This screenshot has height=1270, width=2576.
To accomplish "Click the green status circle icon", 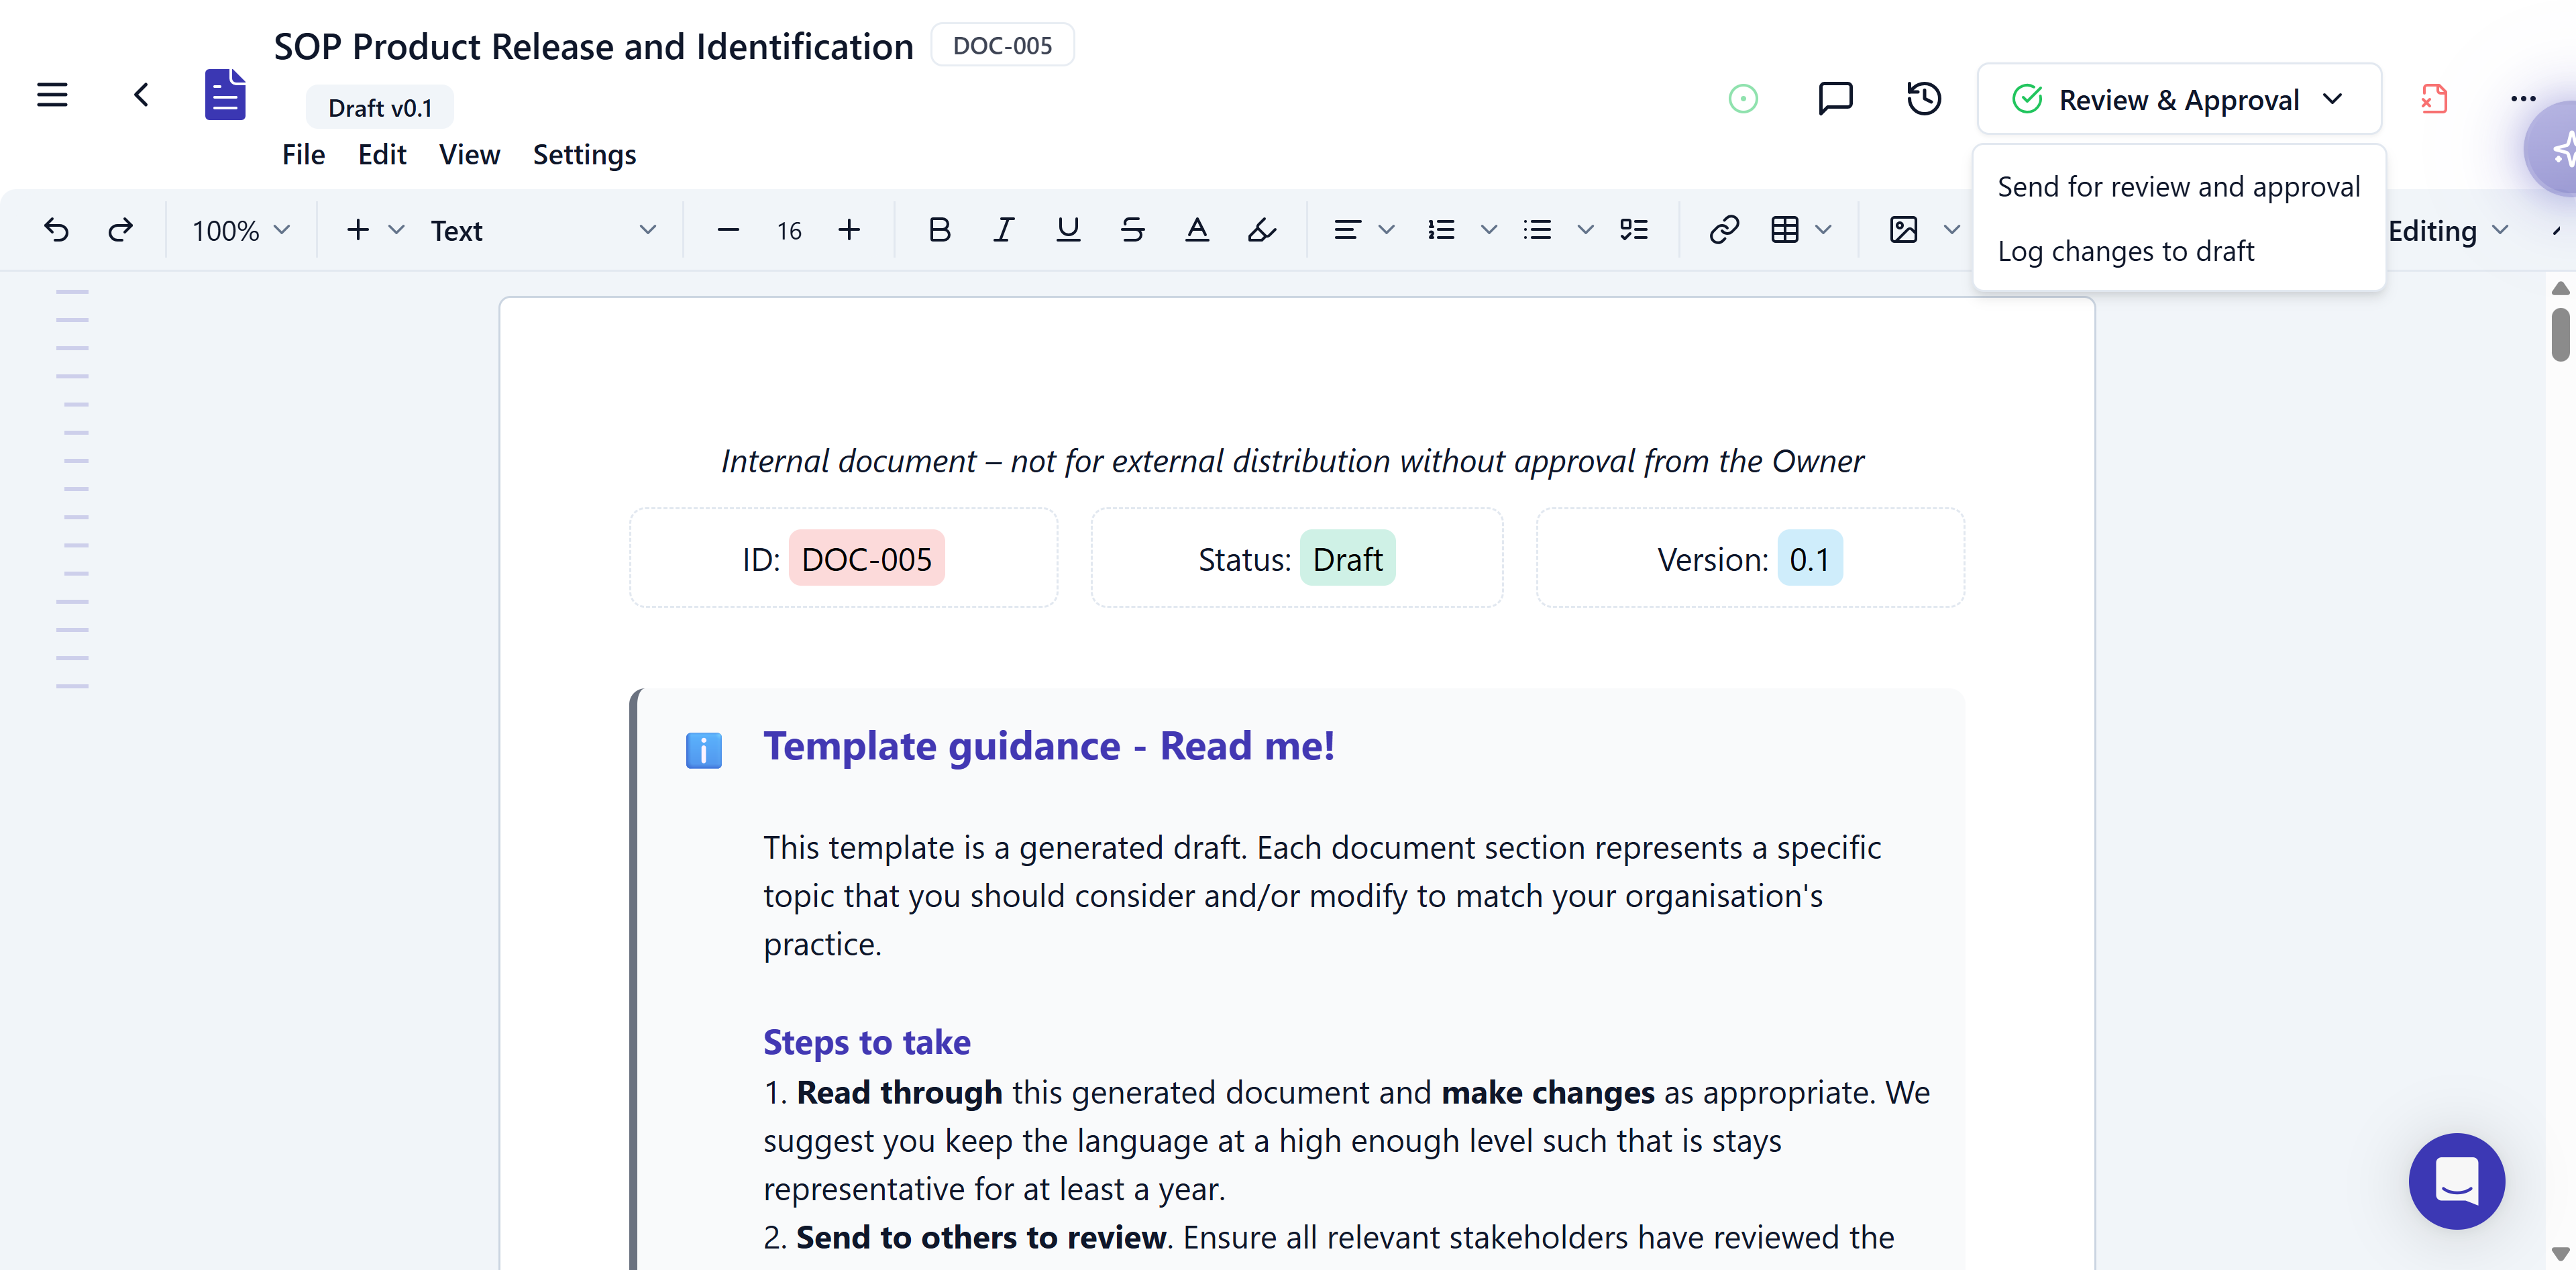I will pyautogui.click(x=1743, y=99).
